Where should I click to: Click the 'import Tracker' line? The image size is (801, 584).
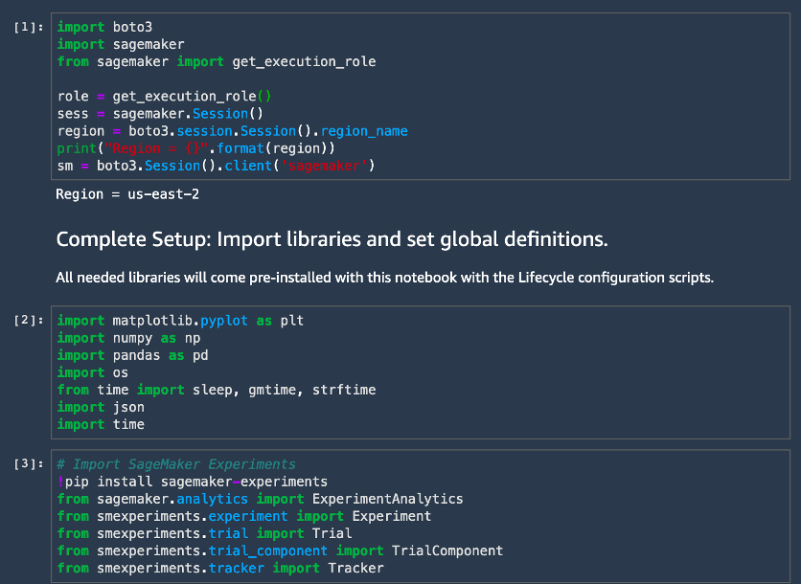pyautogui.click(x=220, y=568)
